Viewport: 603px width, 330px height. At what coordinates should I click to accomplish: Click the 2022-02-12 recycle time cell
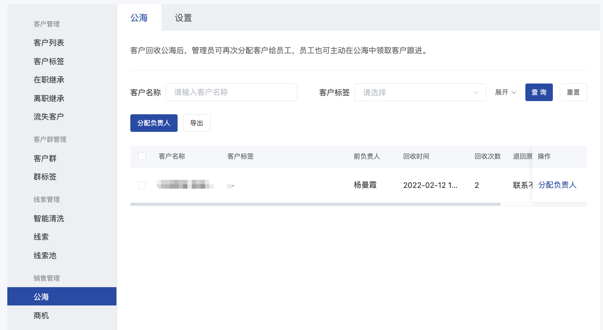click(x=431, y=185)
